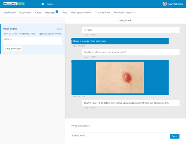Click the home icon in header
This screenshot has width=186, height=144.
coord(43,4)
